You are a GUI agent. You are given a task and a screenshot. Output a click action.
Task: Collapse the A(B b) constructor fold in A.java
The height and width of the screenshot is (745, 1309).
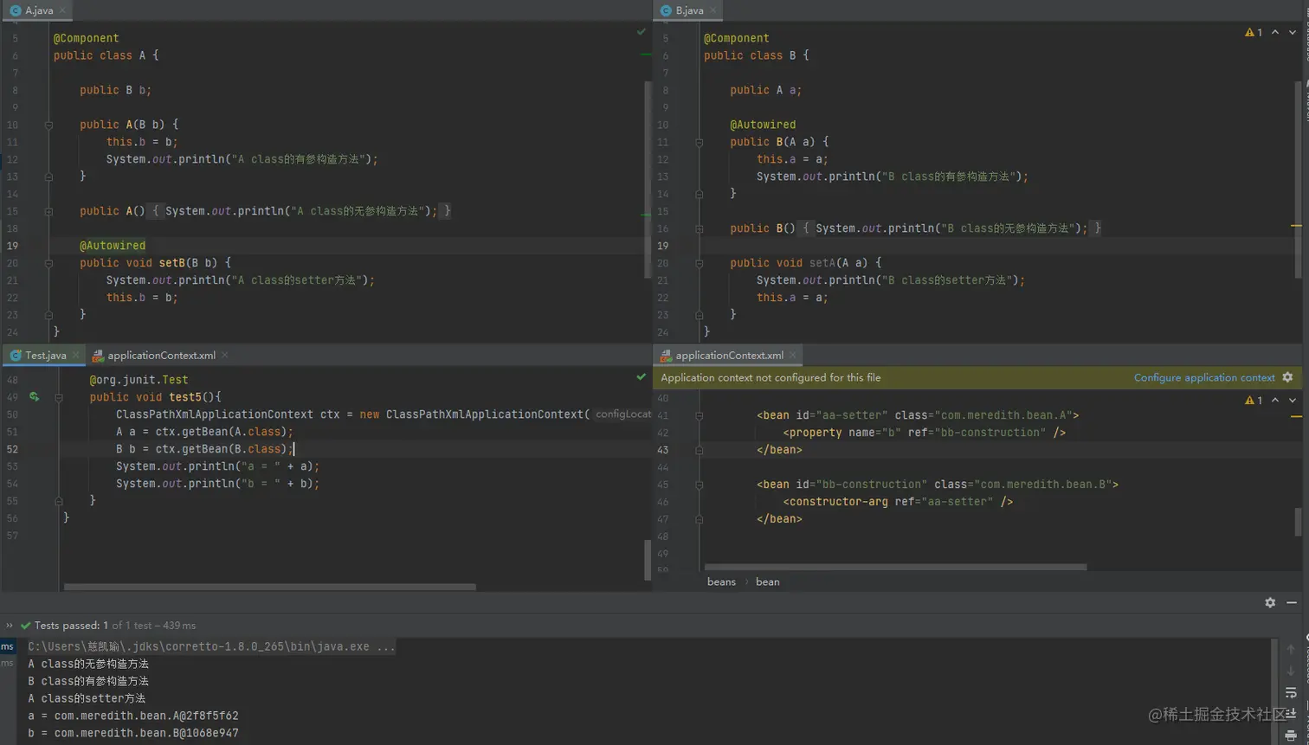tap(48, 125)
